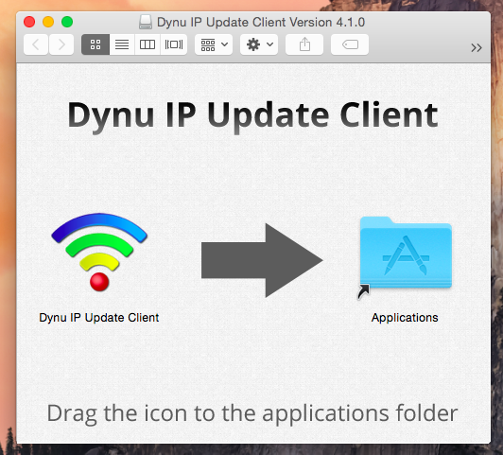Click the Finder back navigation arrow

pyautogui.click(x=36, y=44)
